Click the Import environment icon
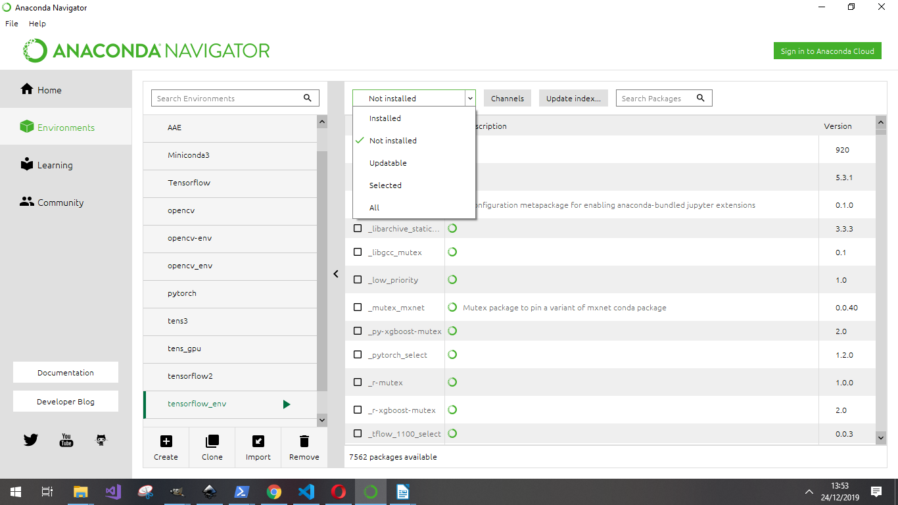Viewport: 898px width, 505px height. tap(258, 441)
